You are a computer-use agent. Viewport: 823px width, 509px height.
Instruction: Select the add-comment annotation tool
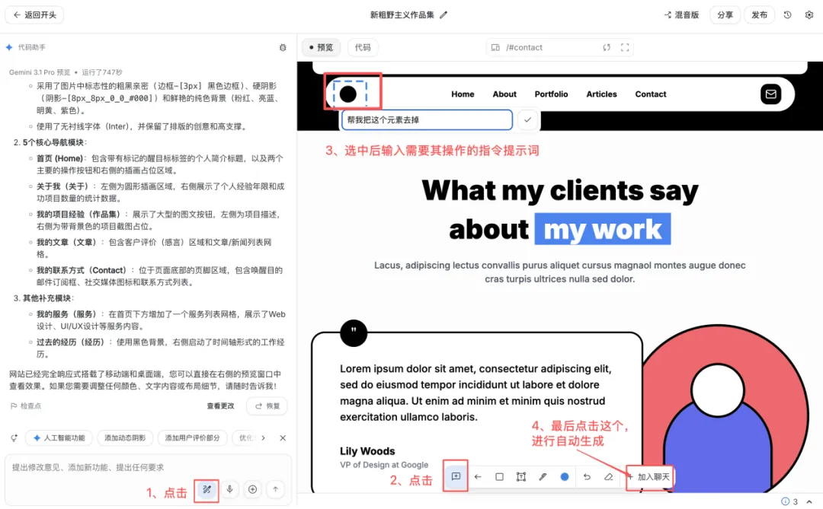click(x=456, y=476)
